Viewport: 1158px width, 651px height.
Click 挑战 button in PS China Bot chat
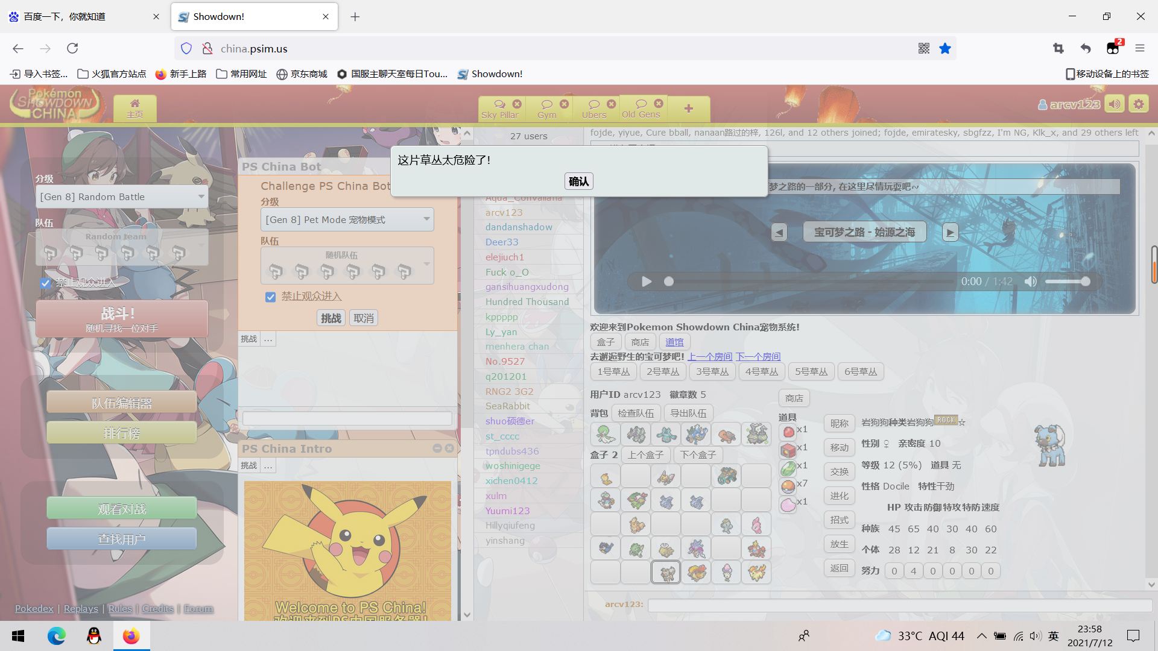(249, 339)
